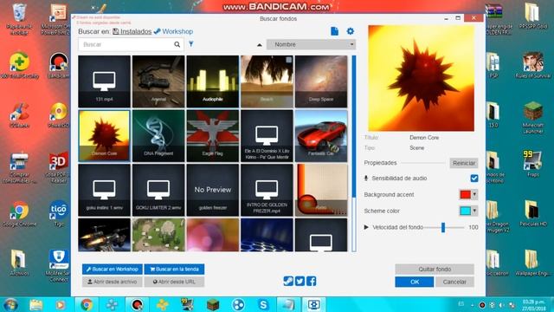Confirm with the OK button
554x312 pixels.
tap(415, 282)
